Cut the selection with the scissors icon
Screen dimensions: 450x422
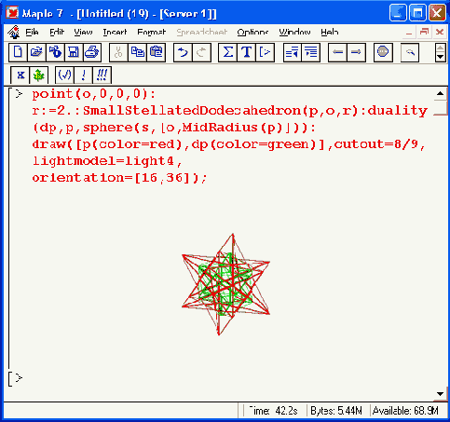tap(118, 52)
